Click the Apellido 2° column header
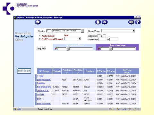This screenshot has width=154, height=115. point(78,71)
